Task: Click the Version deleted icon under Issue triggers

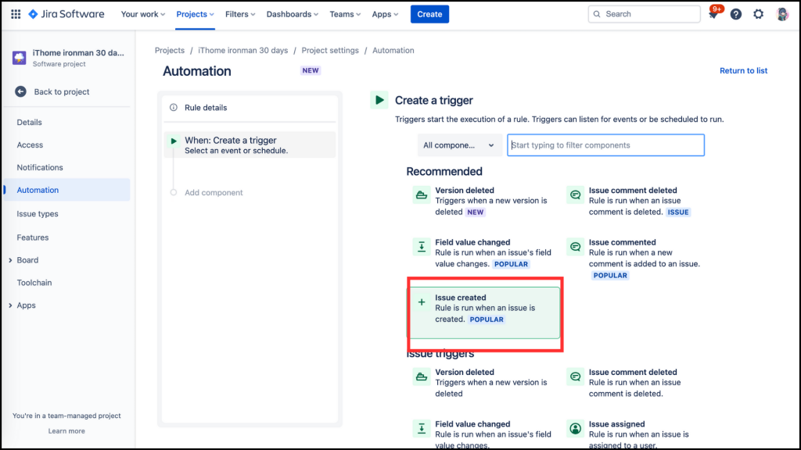Action: [422, 377]
